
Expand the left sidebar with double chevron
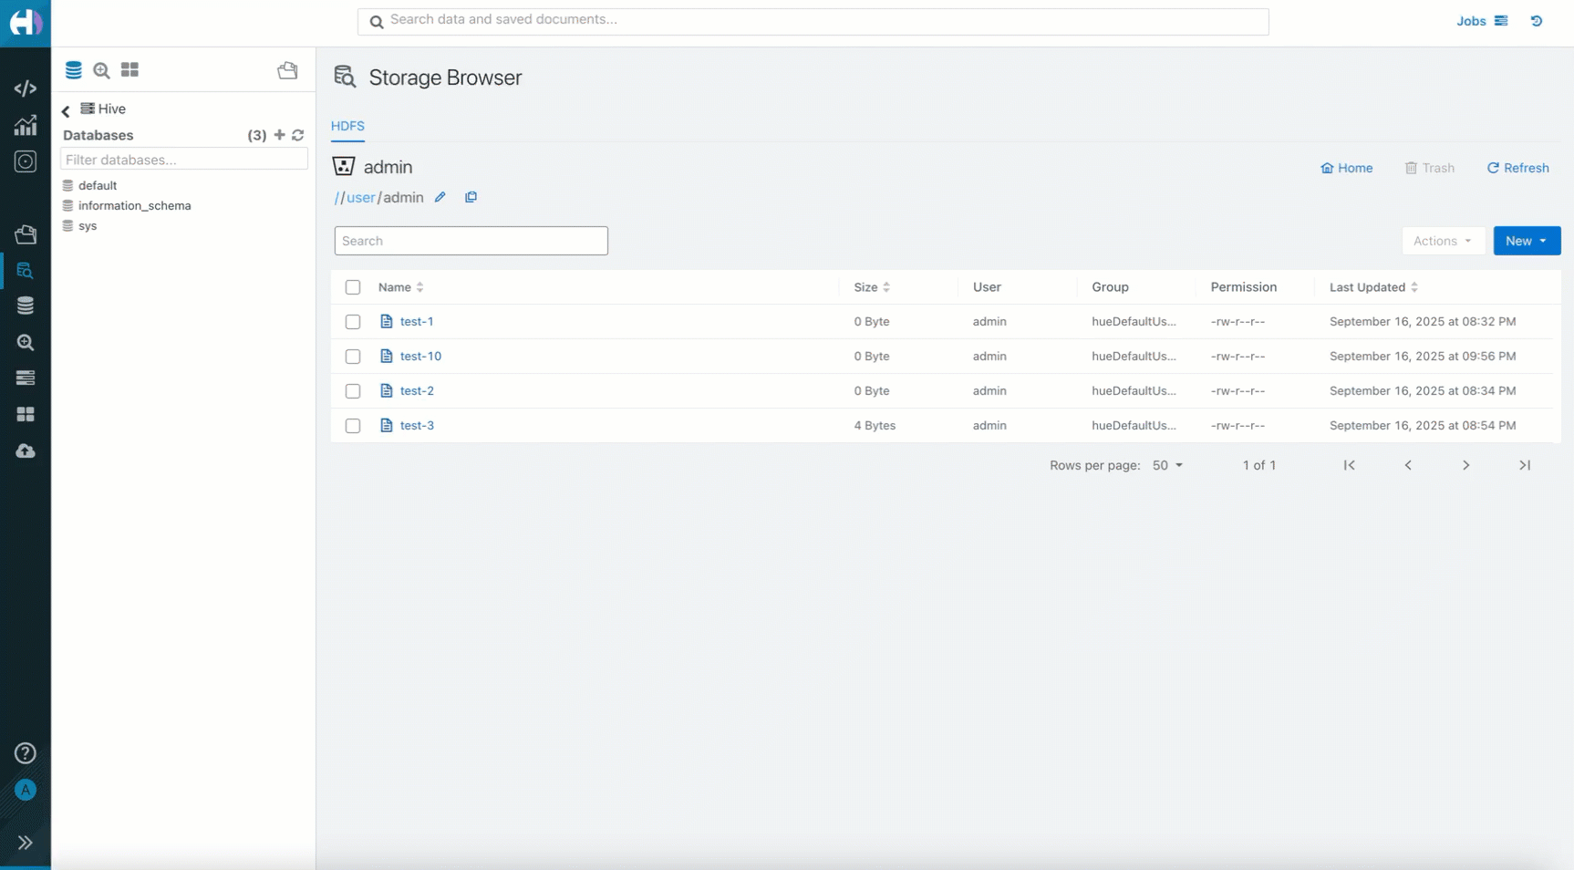25,843
